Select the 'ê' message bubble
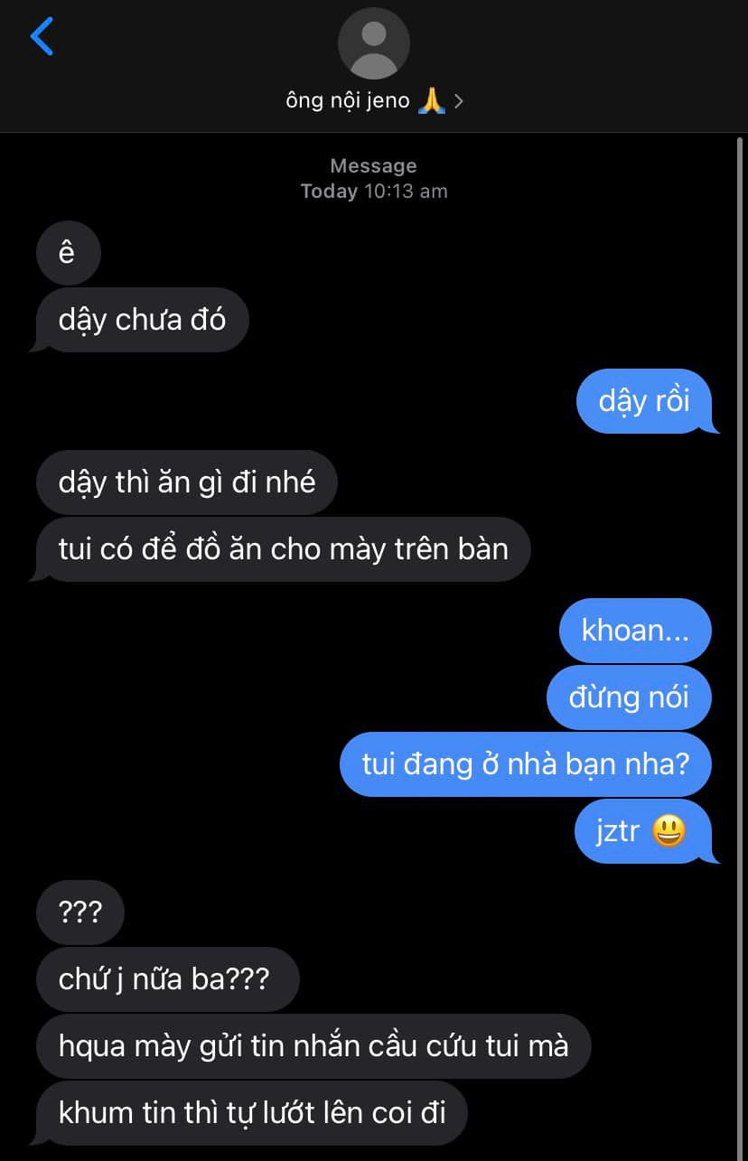 click(x=68, y=253)
